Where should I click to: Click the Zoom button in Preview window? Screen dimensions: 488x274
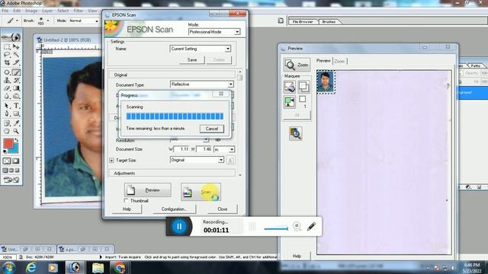pos(297,65)
